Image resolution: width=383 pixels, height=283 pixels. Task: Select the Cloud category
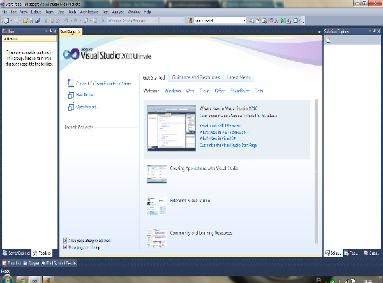point(204,91)
